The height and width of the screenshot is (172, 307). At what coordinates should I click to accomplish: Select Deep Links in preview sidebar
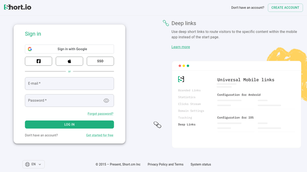[x=187, y=125]
